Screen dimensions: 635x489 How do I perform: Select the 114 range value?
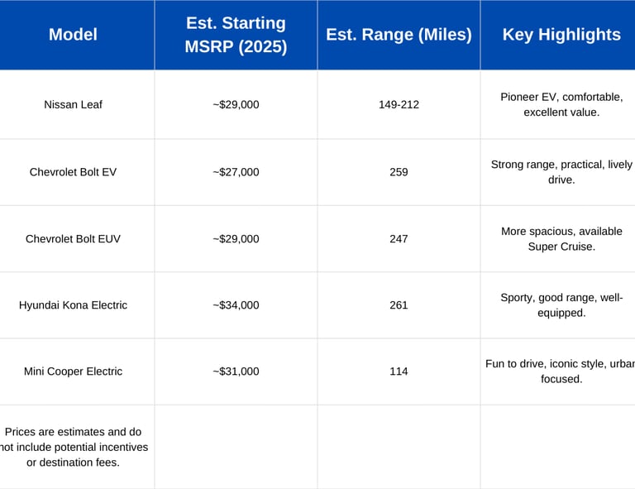pos(399,372)
